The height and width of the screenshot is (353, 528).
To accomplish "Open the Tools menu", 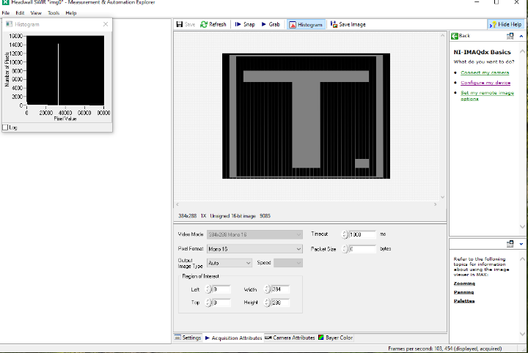I will (54, 12).
